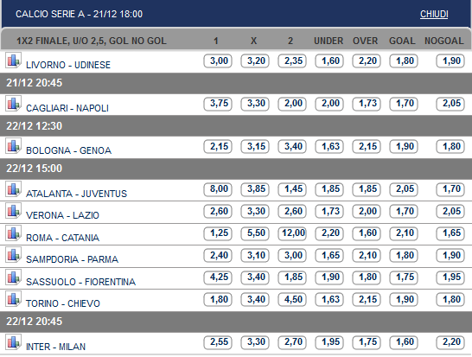Open statistics icon for Roma - Catania

13,233
